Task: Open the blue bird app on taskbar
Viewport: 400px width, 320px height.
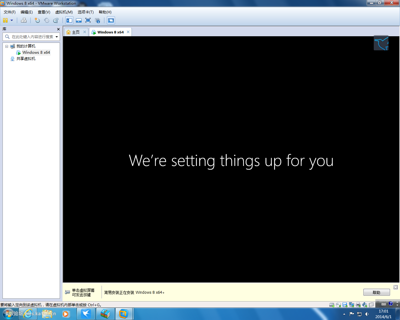Action: coord(86,314)
